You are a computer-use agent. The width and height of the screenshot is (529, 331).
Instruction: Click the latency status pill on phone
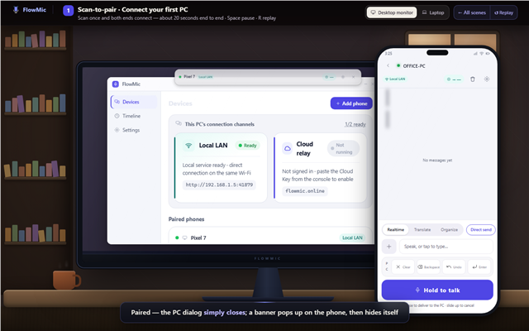pyautogui.click(x=454, y=79)
